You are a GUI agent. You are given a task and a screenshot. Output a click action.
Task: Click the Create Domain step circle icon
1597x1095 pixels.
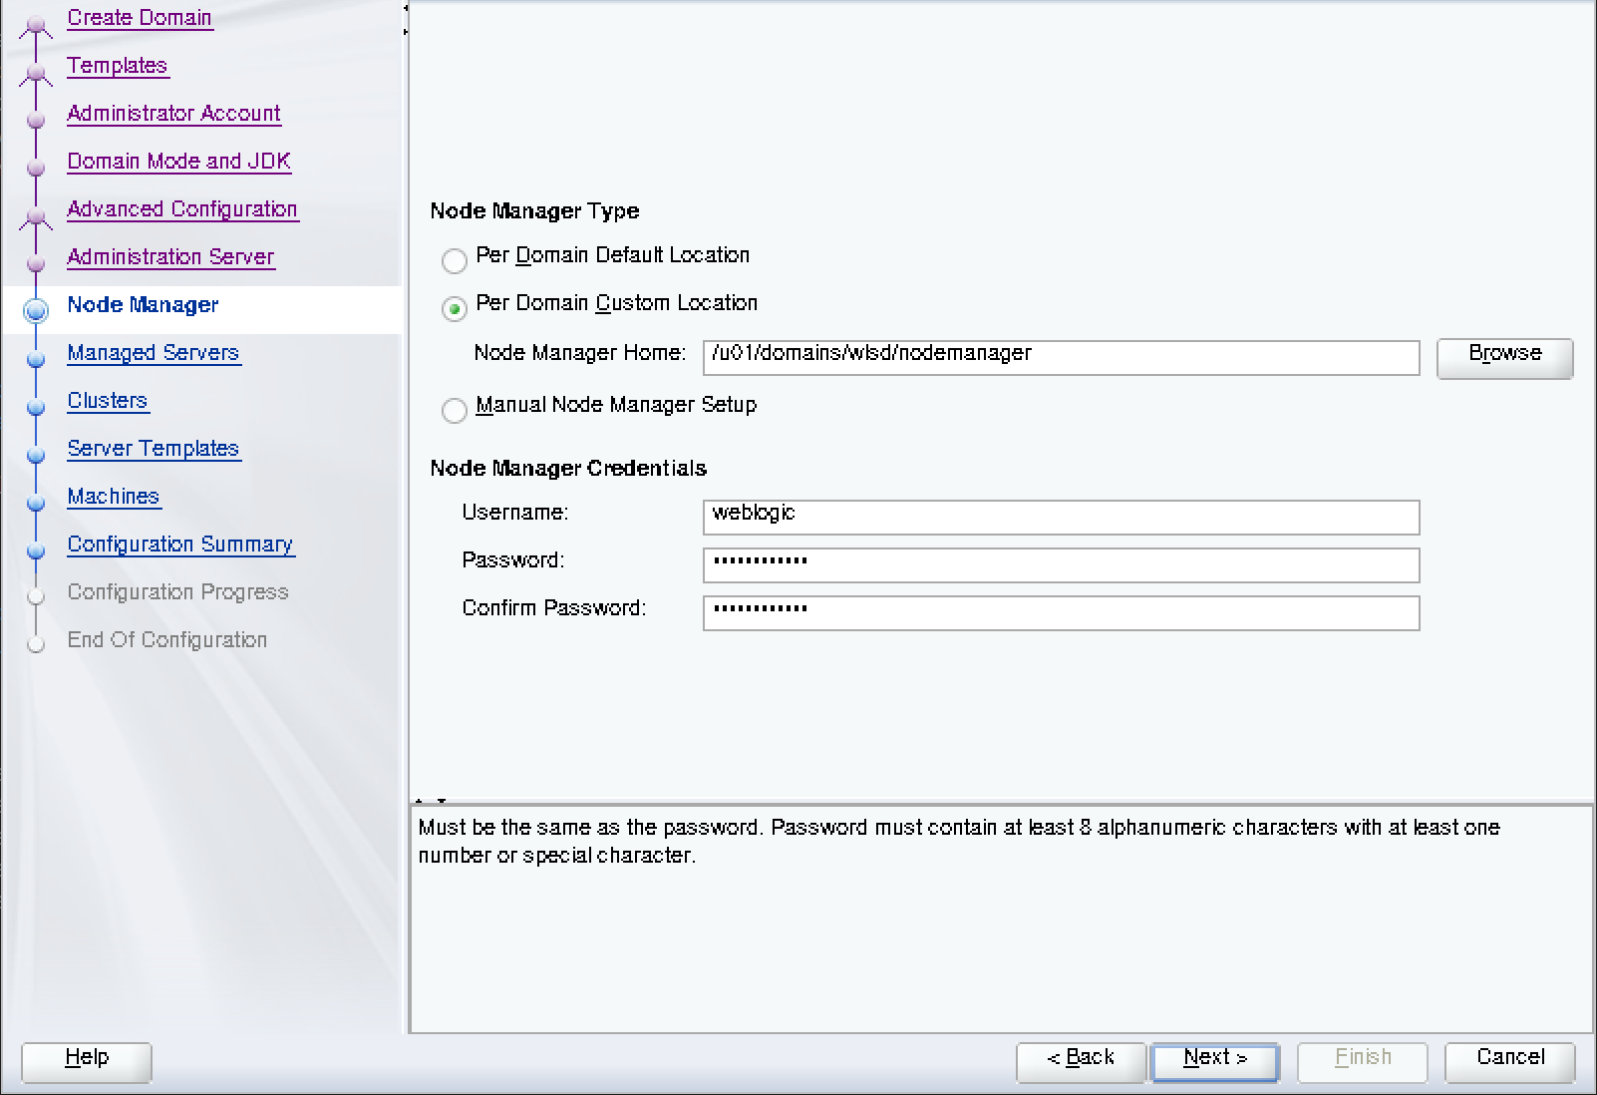[x=36, y=23]
